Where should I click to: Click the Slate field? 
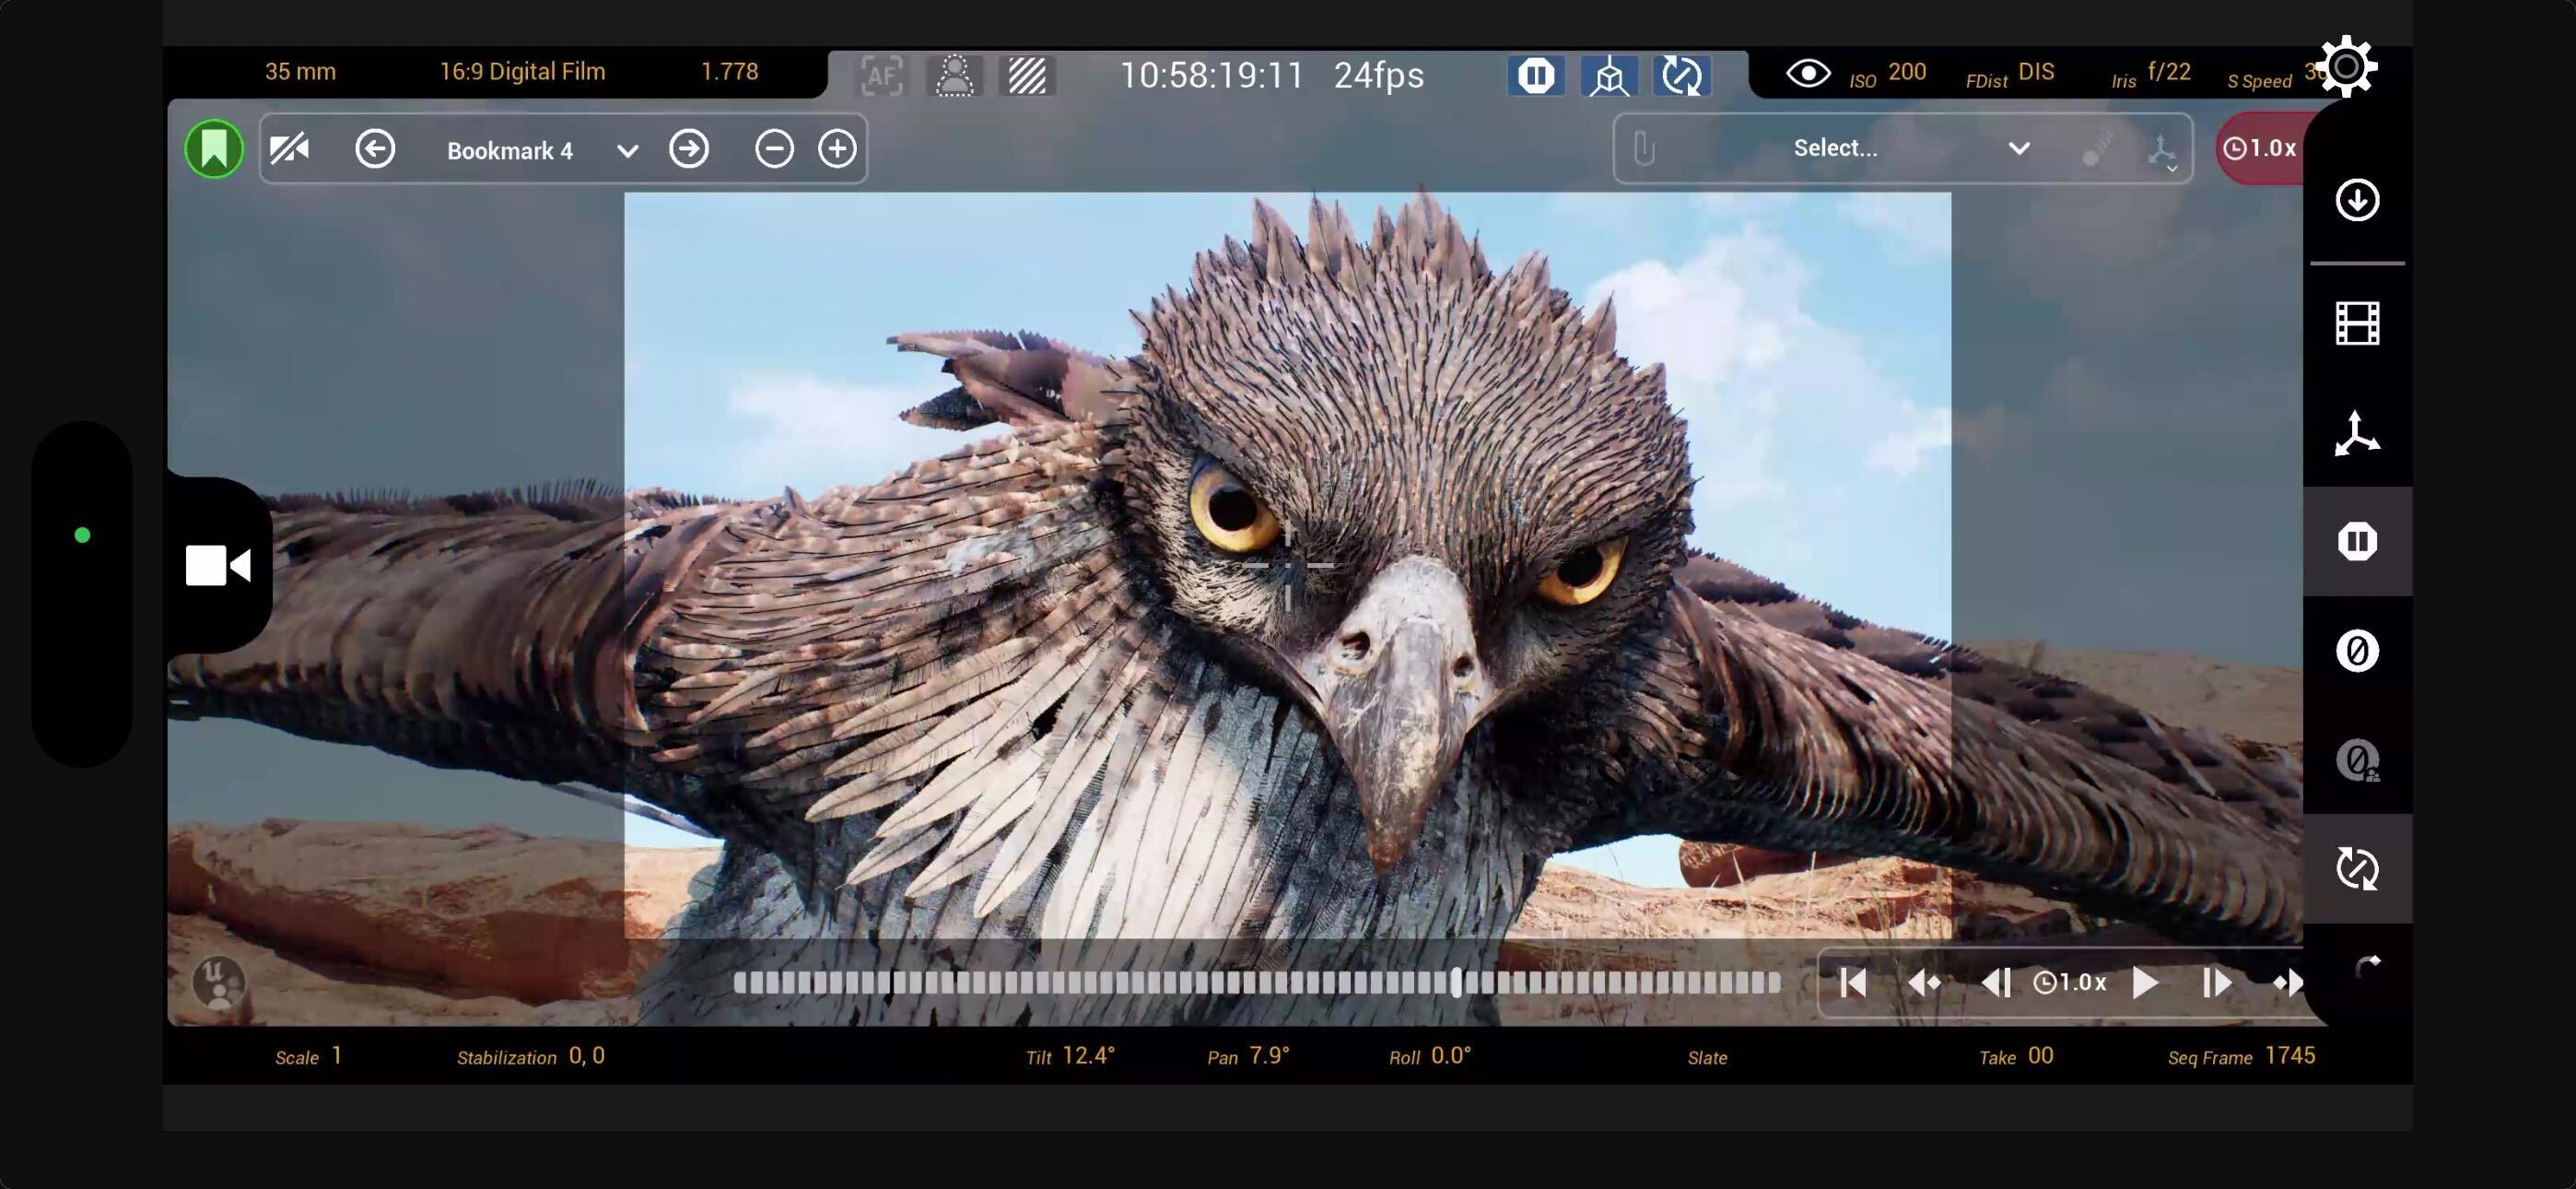[1707, 1057]
